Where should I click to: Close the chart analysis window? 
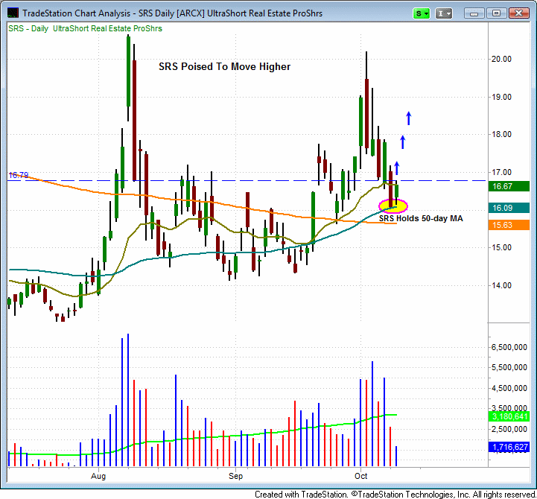pos(518,13)
